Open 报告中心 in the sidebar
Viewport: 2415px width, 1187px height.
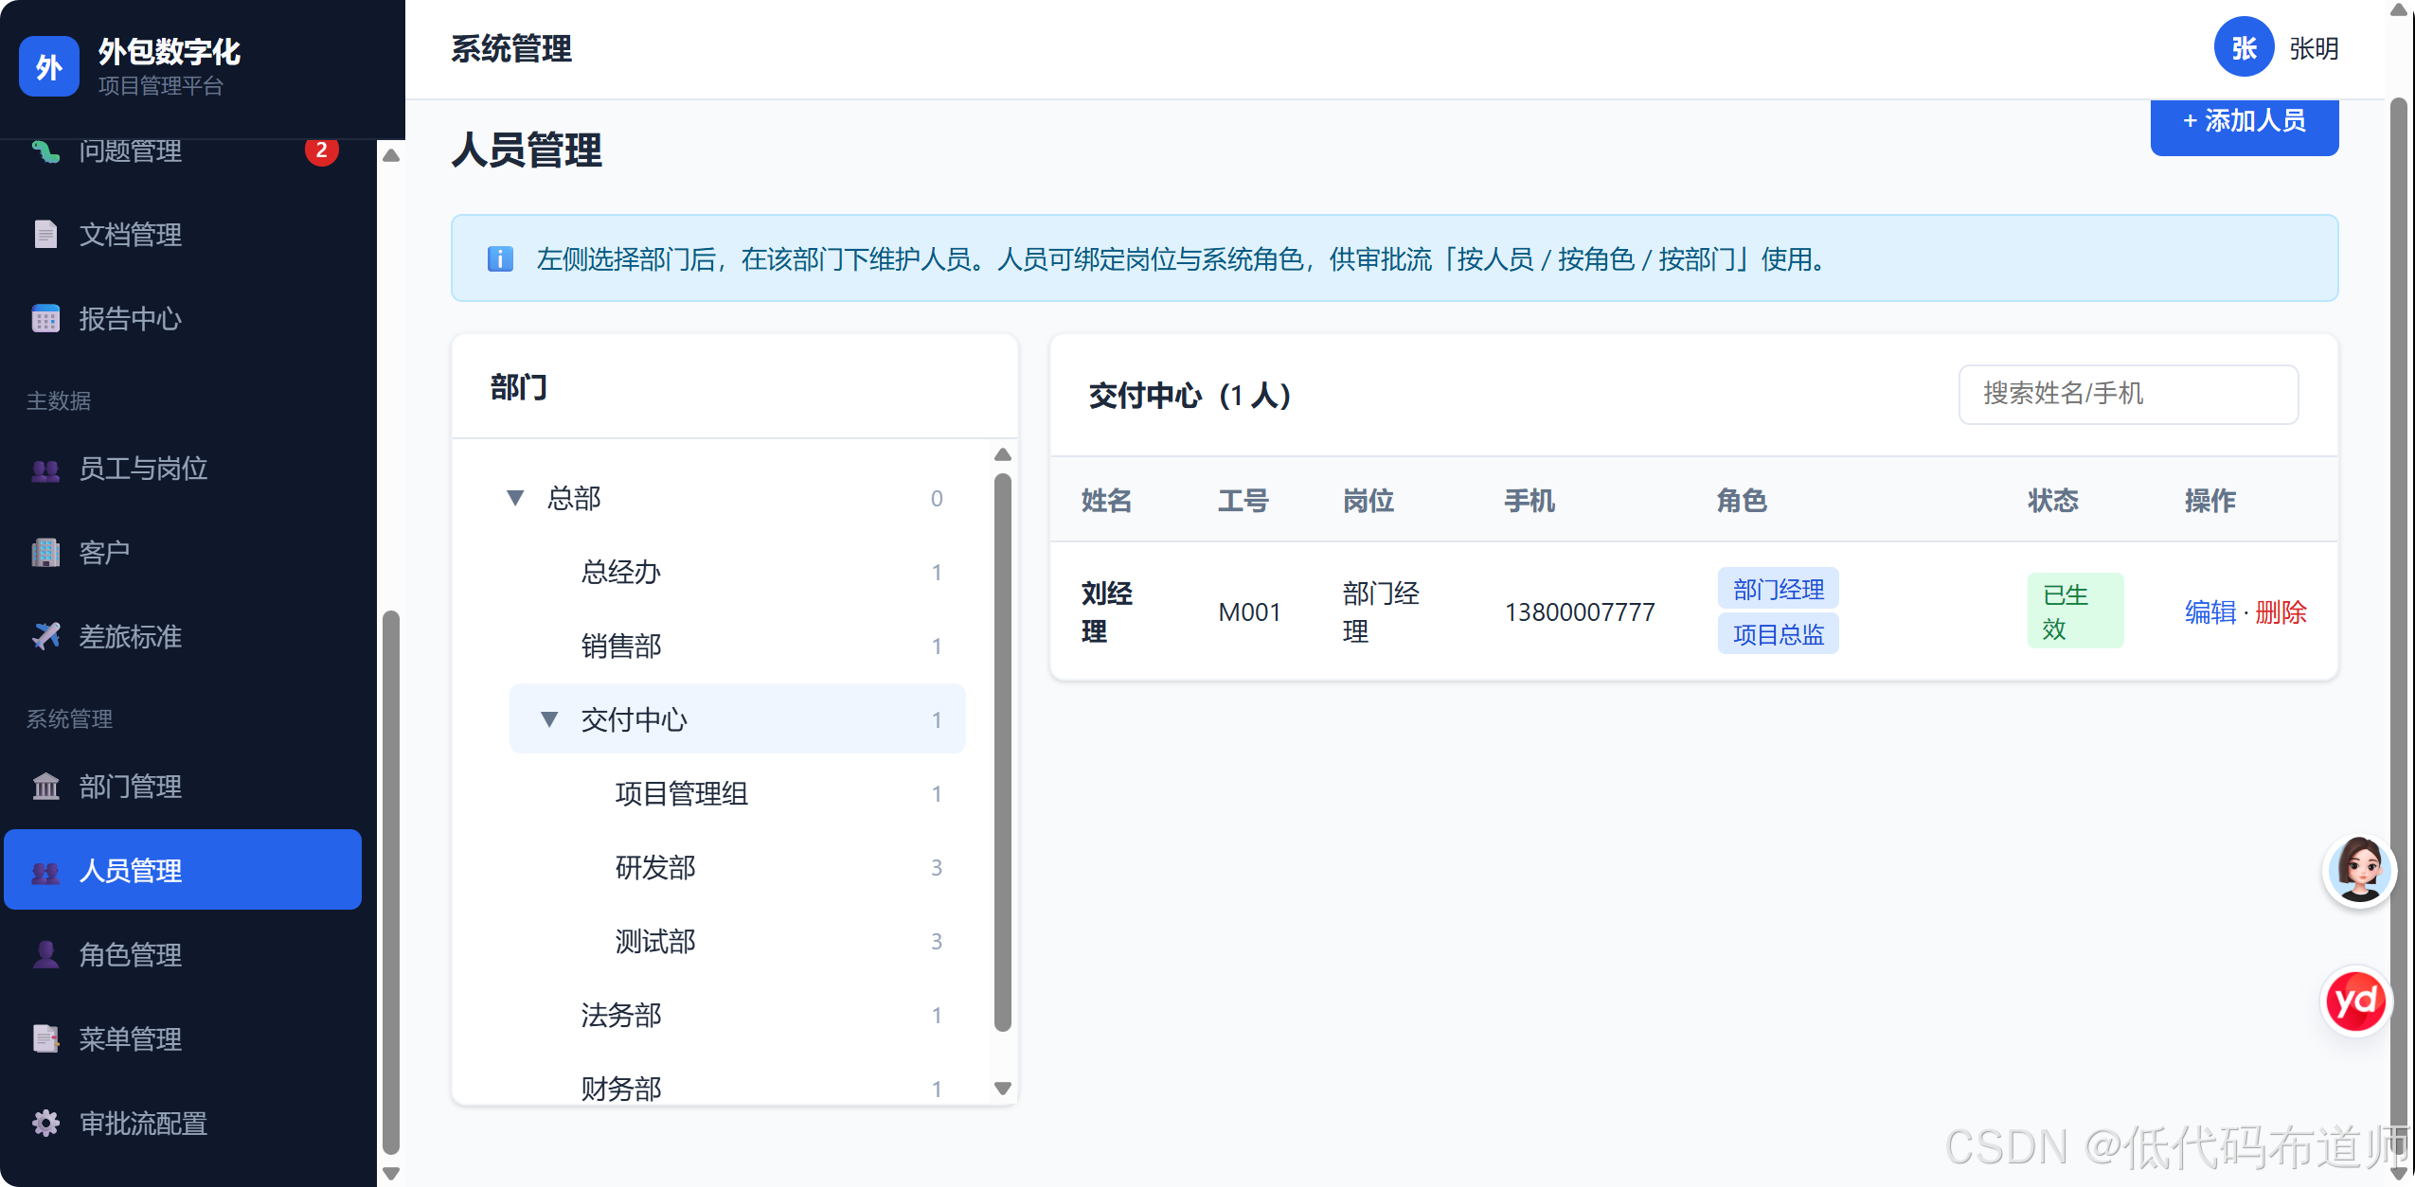183,319
